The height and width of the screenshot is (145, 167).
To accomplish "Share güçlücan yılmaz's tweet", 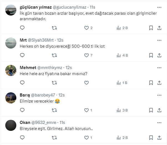I will click(x=159, y=28).
